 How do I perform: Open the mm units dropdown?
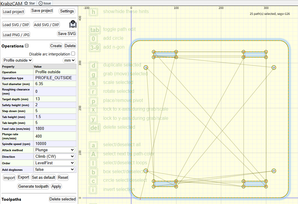point(69,60)
